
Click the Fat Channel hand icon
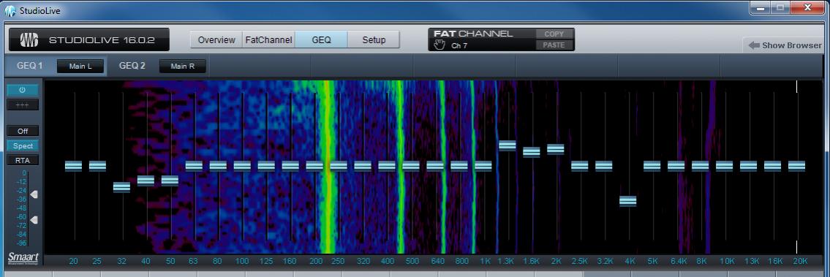click(439, 45)
